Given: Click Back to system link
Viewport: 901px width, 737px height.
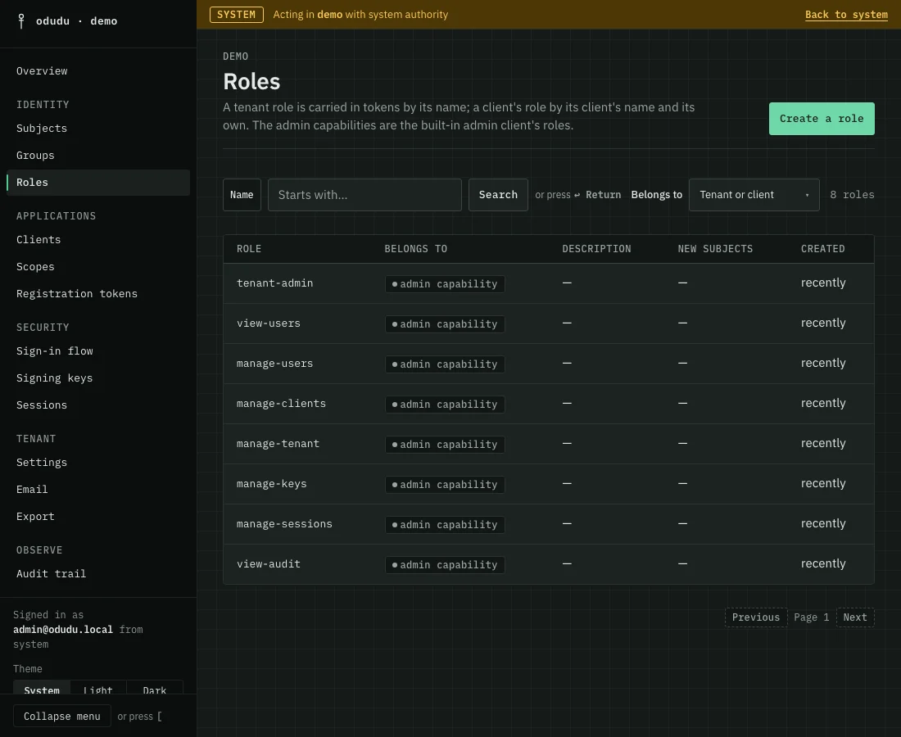Looking at the screenshot, I should 846,15.
